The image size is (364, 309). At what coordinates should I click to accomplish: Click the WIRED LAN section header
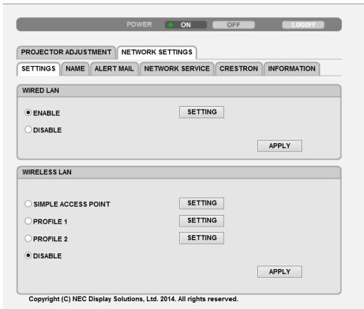coord(179,90)
